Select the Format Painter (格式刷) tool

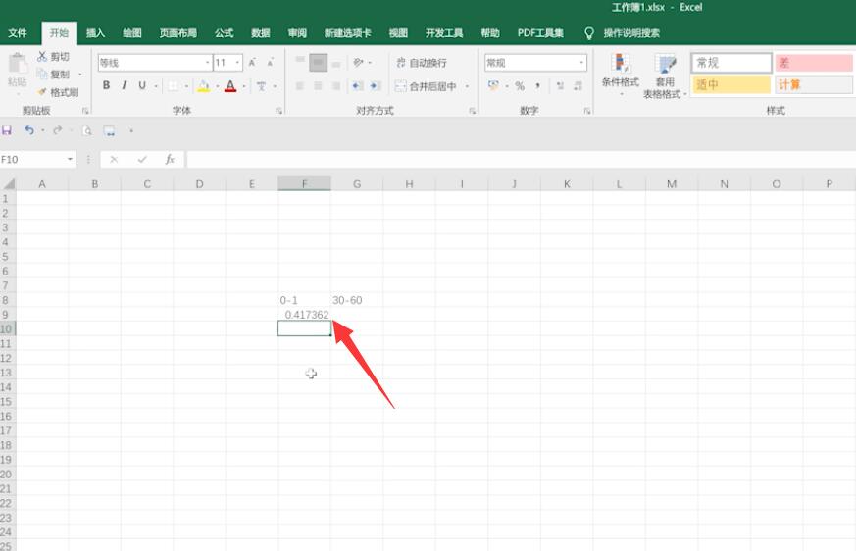(x=58, y=92)
